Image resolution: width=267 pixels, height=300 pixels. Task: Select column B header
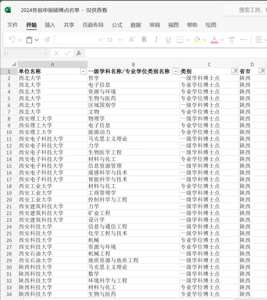coord(133,64)
